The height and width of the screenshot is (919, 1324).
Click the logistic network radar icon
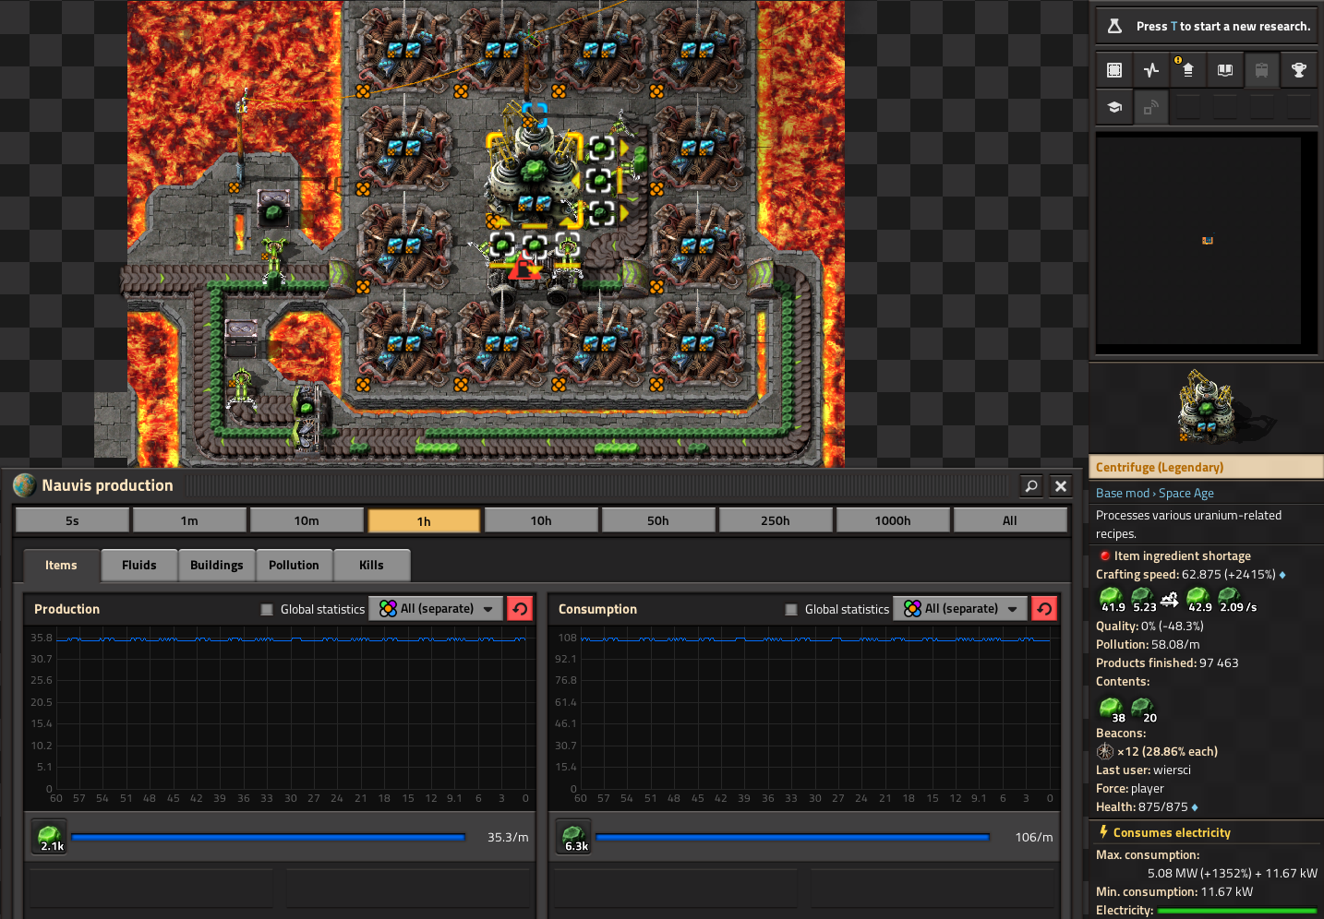(1150, 106)
